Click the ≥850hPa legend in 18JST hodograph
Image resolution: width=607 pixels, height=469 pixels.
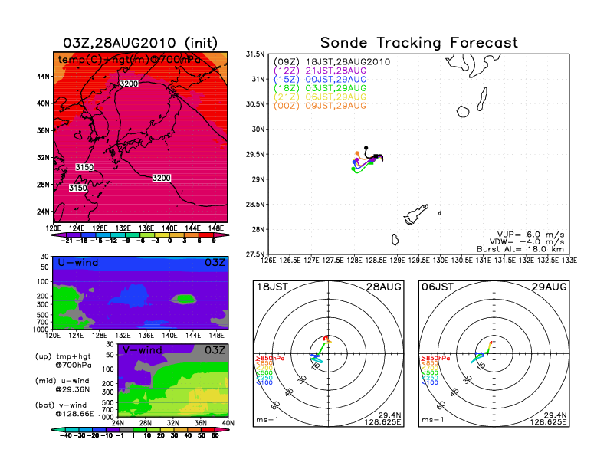(271, 359)
